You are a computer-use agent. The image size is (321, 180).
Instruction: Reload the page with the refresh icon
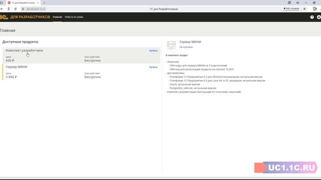(16, 9)
